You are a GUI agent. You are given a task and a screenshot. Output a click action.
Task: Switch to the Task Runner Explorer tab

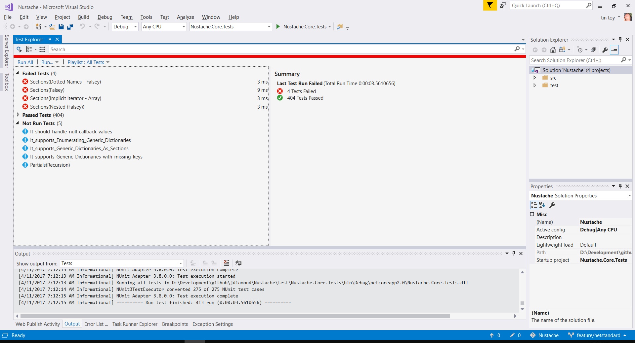135,324
